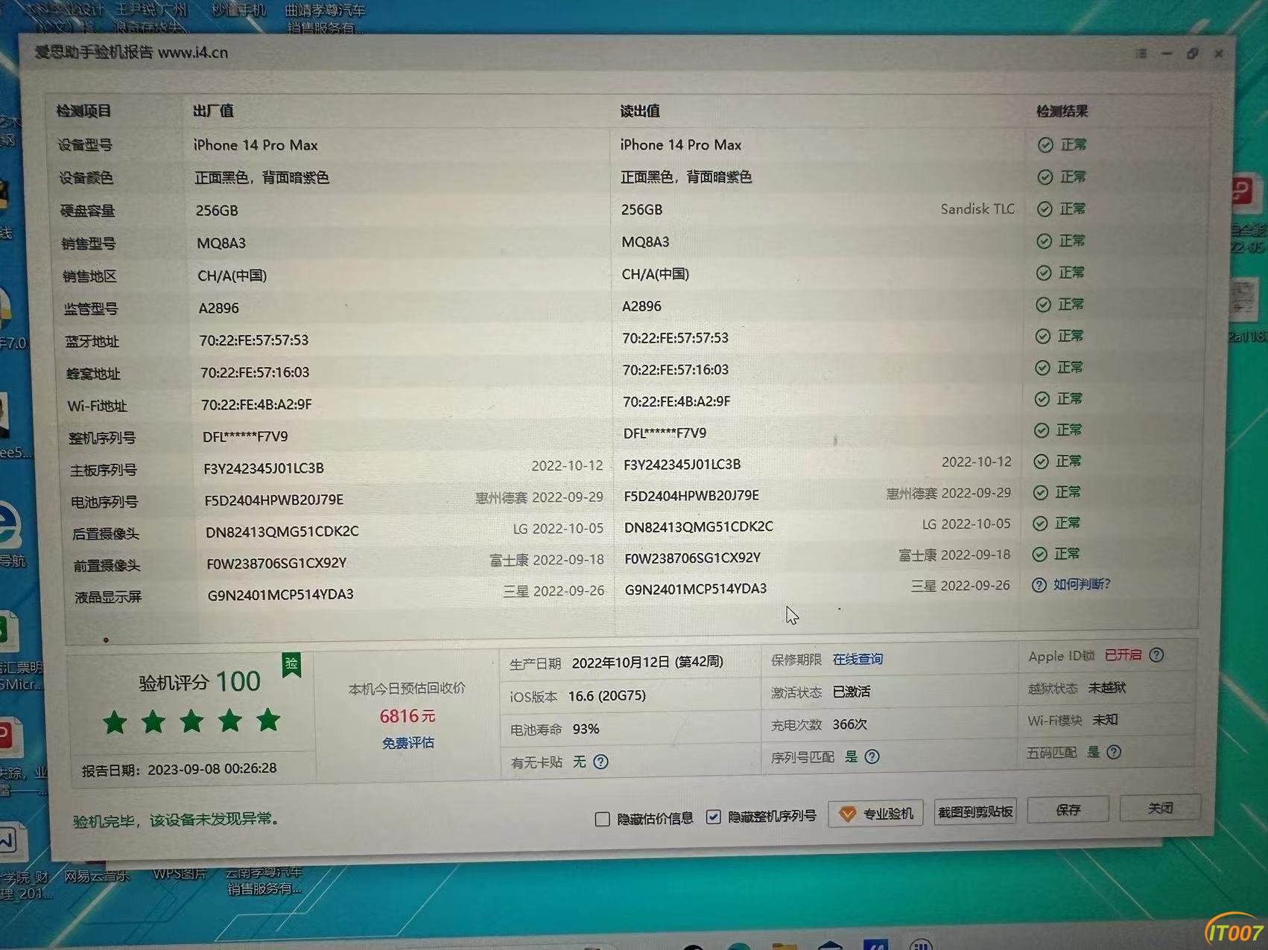Click the 出厂值 column header
1268x950 pixels.
pos(213,111)
